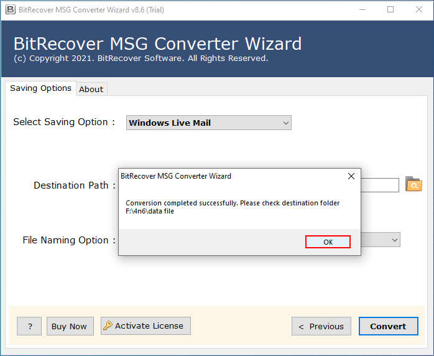Viewport: 434px width, 356px height.
Task: Click the 'Select Saving Option :' label
Action: (64, 122)
